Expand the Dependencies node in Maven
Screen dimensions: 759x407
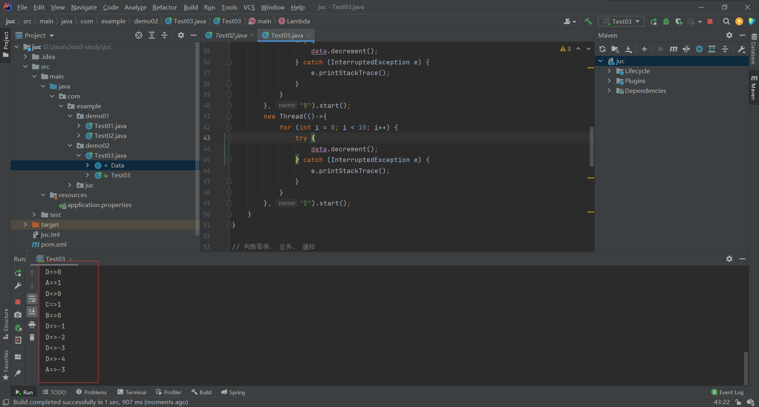click(x=609, y=90)
